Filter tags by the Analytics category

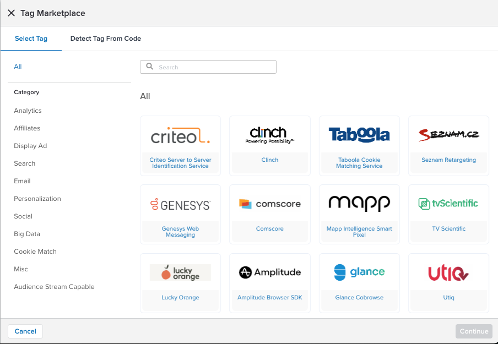[28, 110]
